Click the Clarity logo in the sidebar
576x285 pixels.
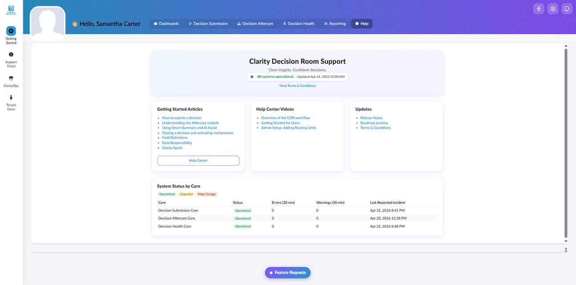point(11,10)
